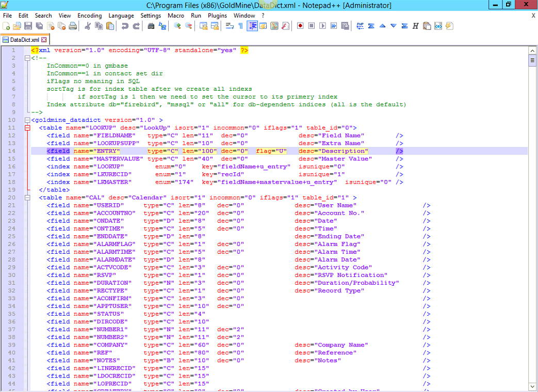This screenshot has height=392, width=538.
Task: Select the DataDict.xml document tab
Action: pos(22,39)
